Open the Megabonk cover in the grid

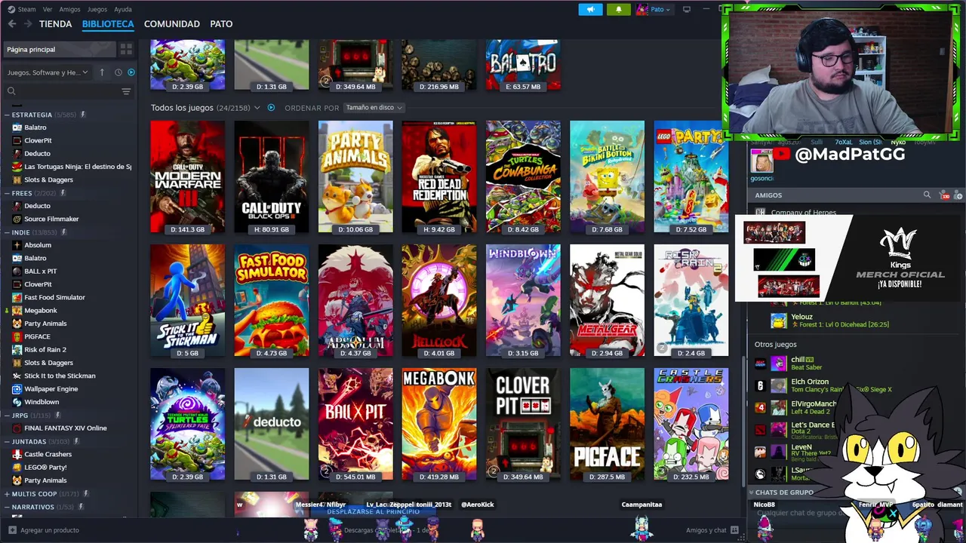tap(439, 424)
